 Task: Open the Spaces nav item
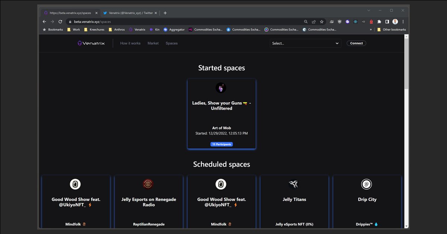coord(172,43)
